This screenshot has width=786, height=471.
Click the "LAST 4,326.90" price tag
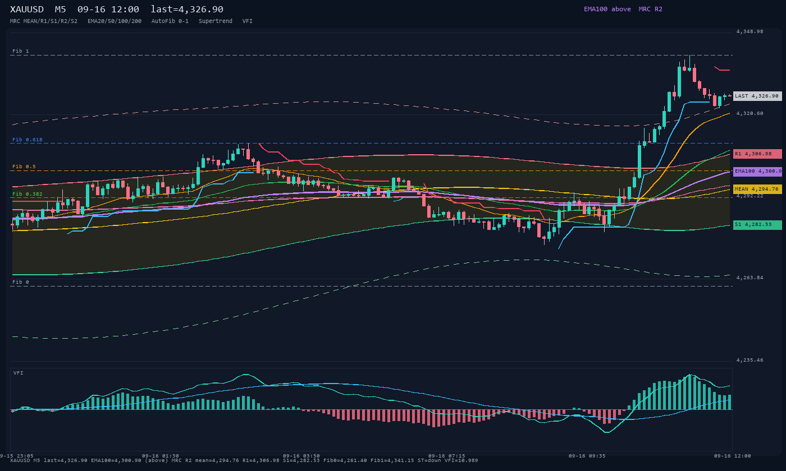coord(757,96)
